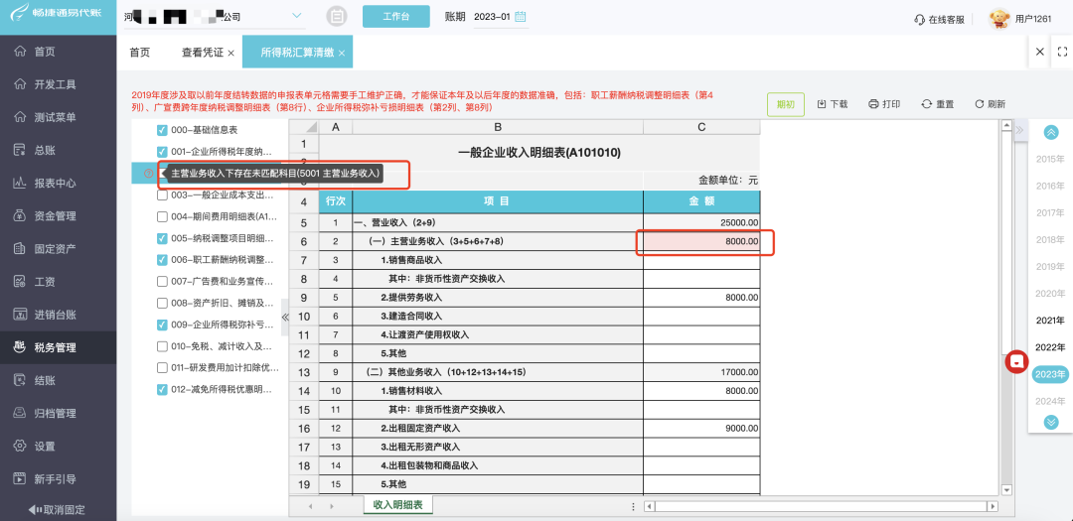Check 010-免税、减计收入 checkbox
The width and height of the screenshot is (1073, 521).
coord(162,346)
